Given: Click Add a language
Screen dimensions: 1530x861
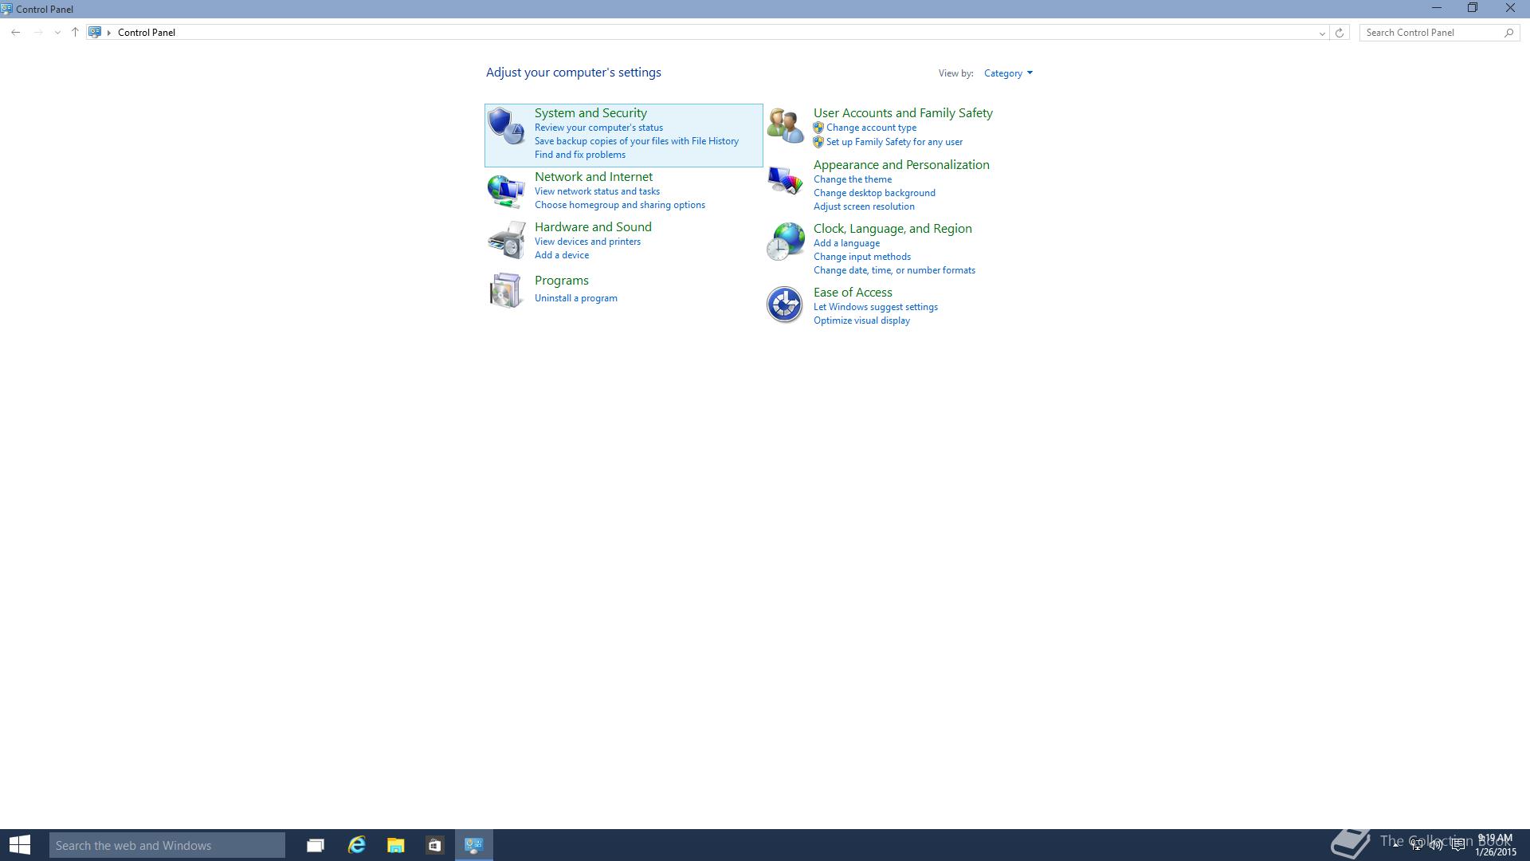Looking at the screenshot, I should [x=846, y=243].
